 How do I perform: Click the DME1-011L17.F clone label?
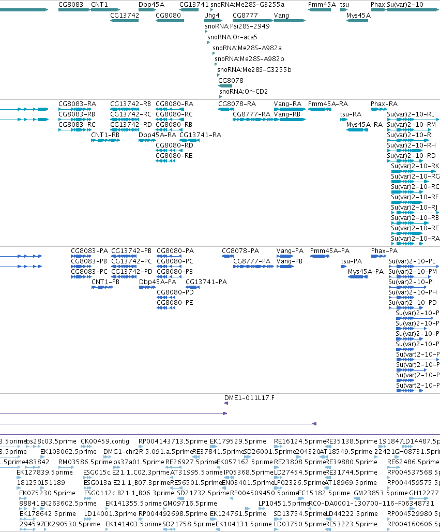[x=250, y=398]
